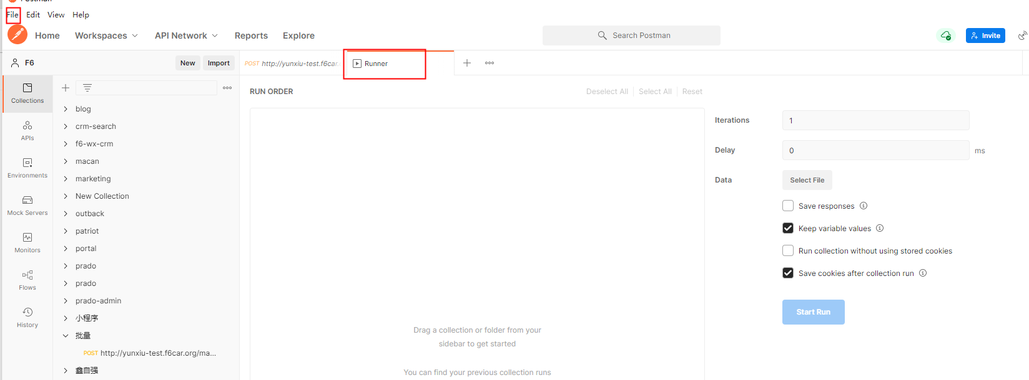Click the Search Postman field

pos(631,36)
